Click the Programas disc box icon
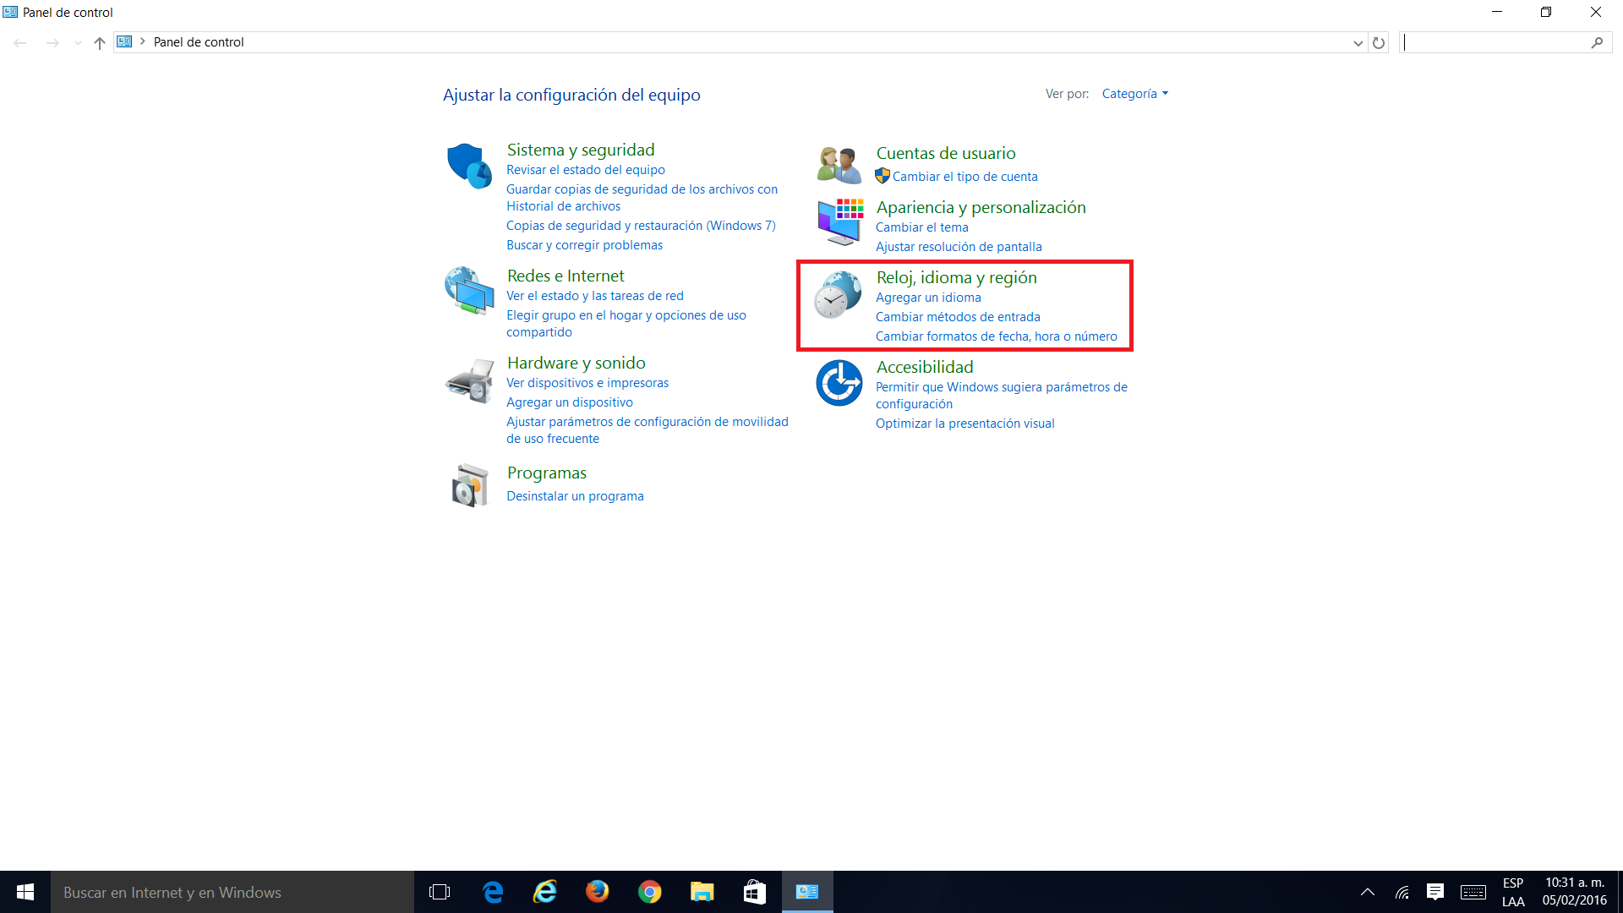The height and width of the screenshot is (913, 1623). coord(469,485)
